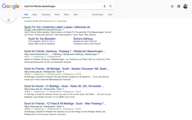Expand dropdown arrow of the Saseler Chaussee yelp result
This screenshot has height=120, width=192.
point(63,71)
